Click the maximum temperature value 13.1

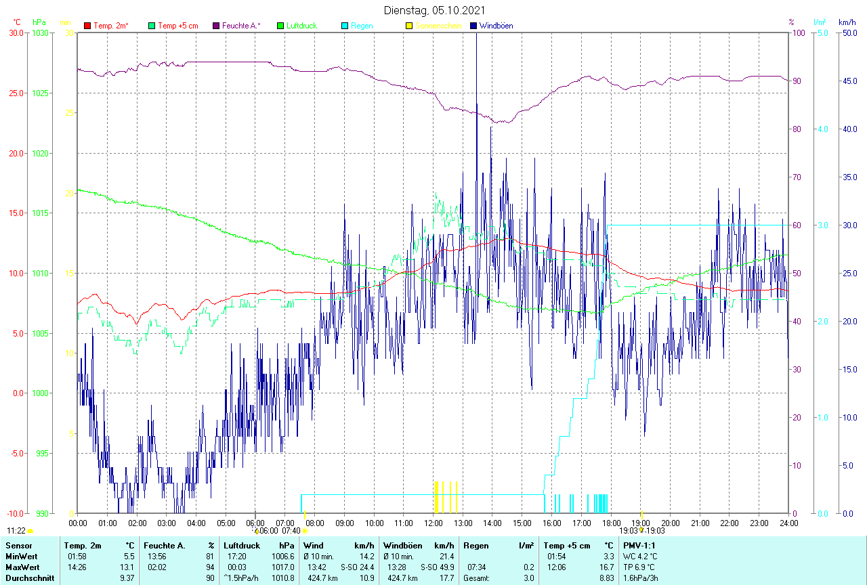click(x=127, y=567)
